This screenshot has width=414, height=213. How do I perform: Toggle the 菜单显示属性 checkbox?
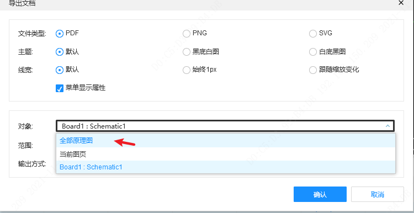(60, 88)
